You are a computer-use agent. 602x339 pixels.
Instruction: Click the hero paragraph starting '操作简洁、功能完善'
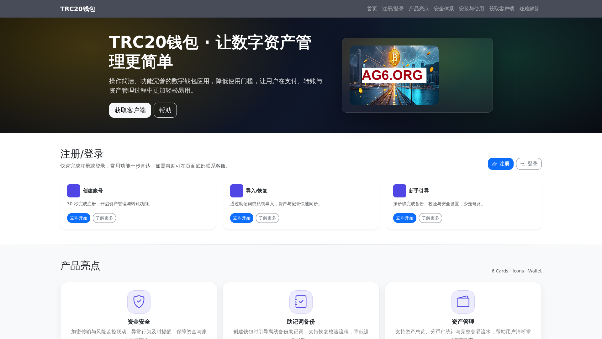pyautogui.click(x=216, y=86)
